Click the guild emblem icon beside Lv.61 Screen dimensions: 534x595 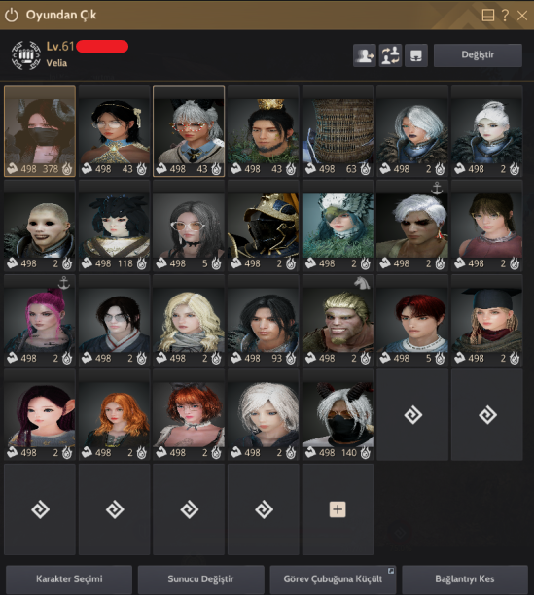click(x=26, y=55)
